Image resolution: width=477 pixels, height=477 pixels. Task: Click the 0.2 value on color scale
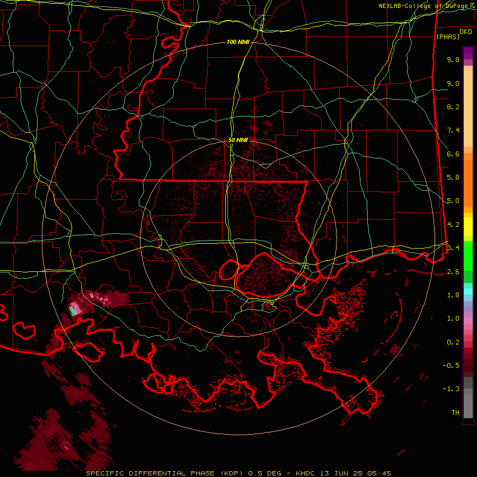point(453,342)
